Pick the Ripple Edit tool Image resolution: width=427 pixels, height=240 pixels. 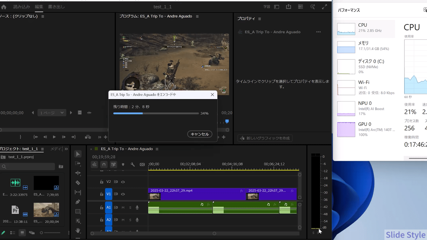pos(78,173)
